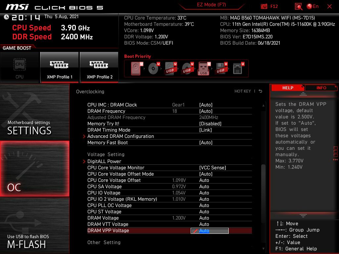
Task: Select the optical disc boot device icon
Action: (154, 68)
